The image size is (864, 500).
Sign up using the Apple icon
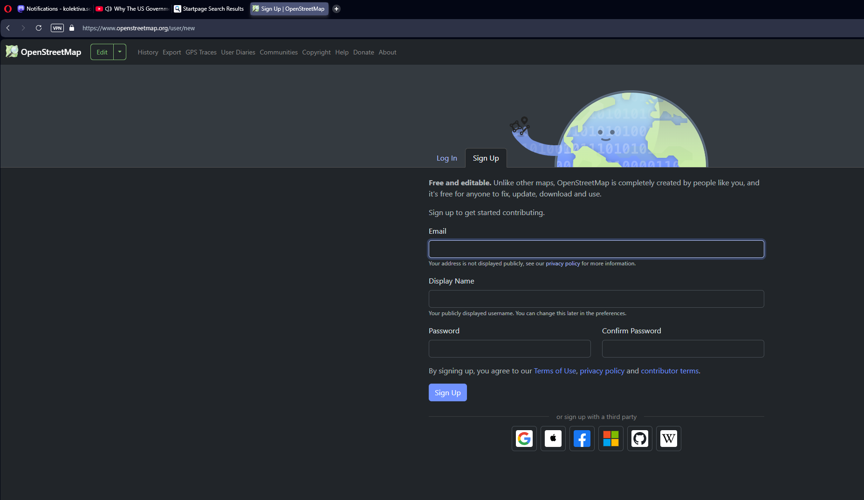coord(553,438)
